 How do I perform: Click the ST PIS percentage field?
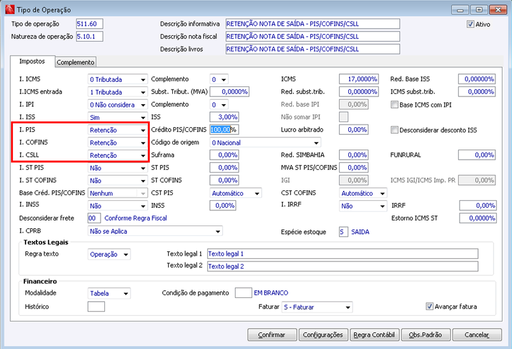coord(224,167)
